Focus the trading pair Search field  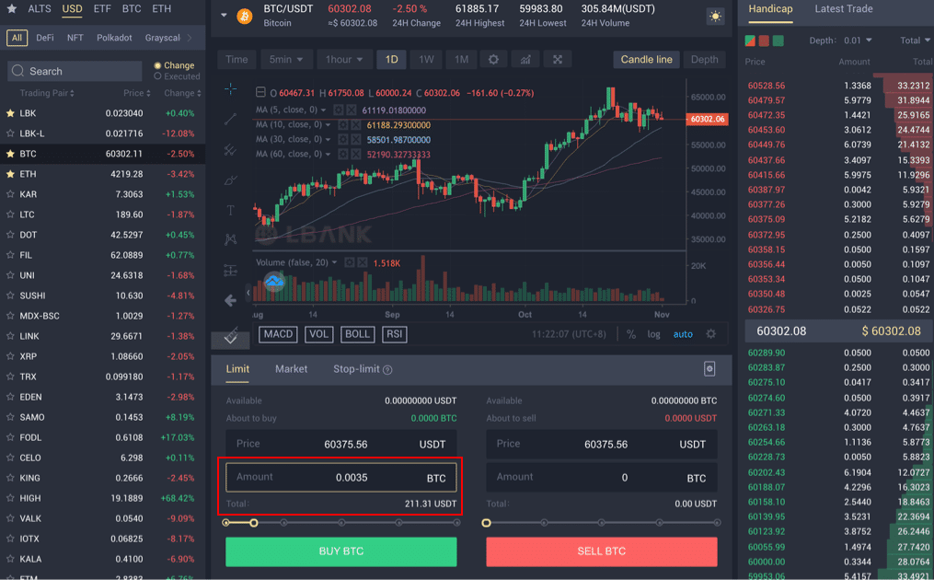[x=75, y=71]
